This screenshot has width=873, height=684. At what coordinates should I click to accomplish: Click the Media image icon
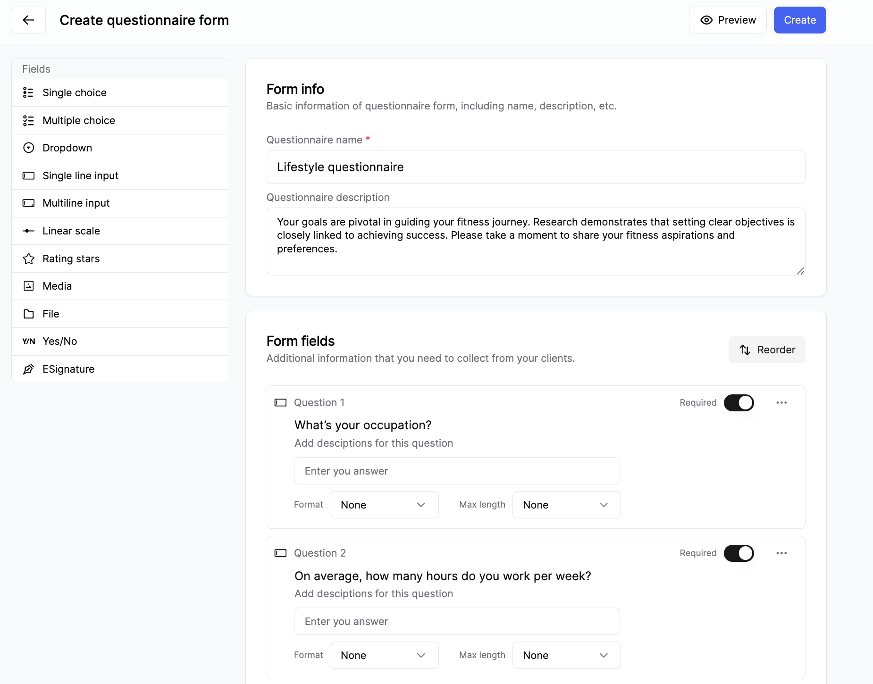(x=29, y=286)
